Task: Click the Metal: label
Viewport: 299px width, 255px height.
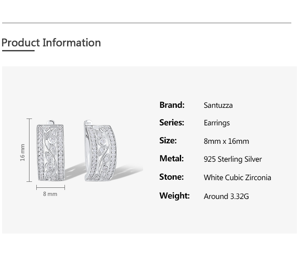Action: coord(171,159)
